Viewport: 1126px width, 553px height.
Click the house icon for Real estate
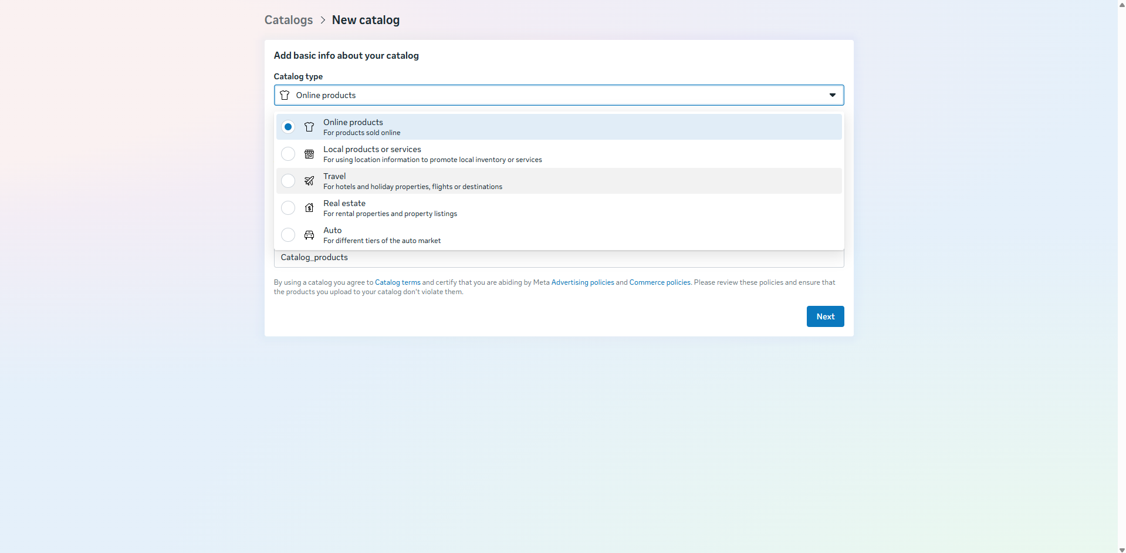coord(309,208)
